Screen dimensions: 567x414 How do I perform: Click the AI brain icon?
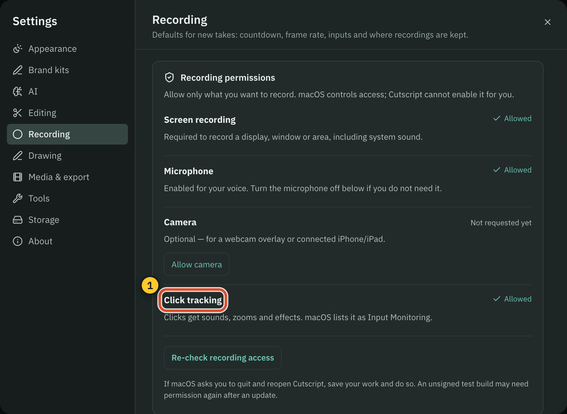tap(17, 92)
